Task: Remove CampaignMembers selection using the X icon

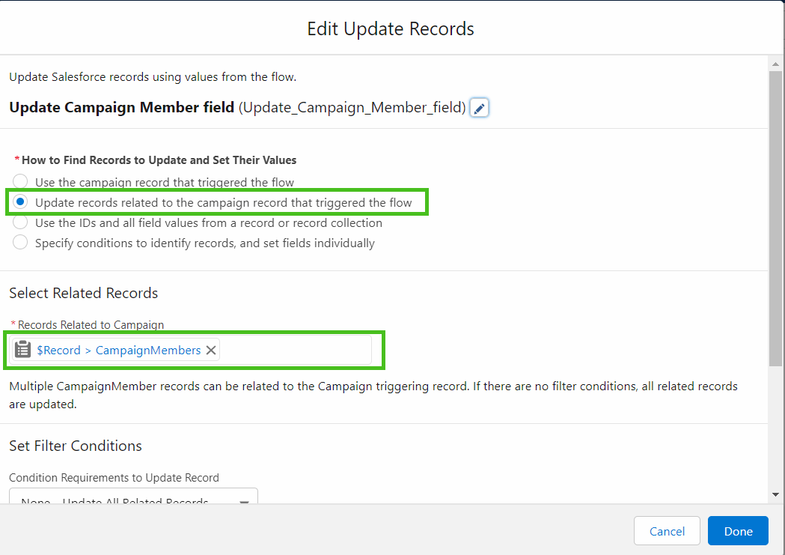Action: click(x=210, y=350)
